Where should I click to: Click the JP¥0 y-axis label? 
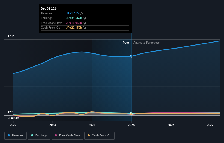pyautogui.click(x=10, y=112)
